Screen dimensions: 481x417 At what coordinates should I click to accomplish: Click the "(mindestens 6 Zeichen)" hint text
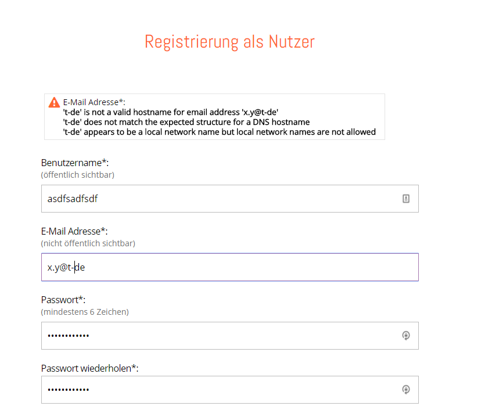[85, 312]
